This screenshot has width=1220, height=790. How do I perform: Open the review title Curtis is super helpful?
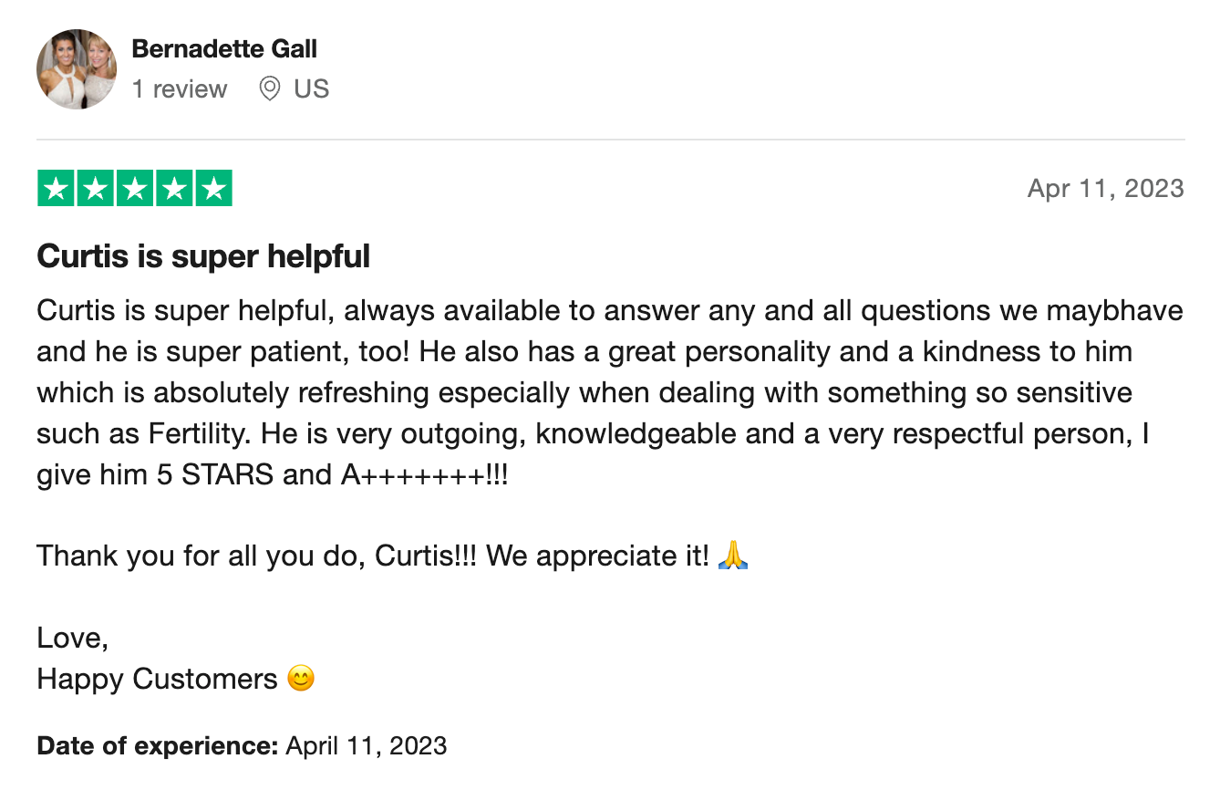point(203,256)
